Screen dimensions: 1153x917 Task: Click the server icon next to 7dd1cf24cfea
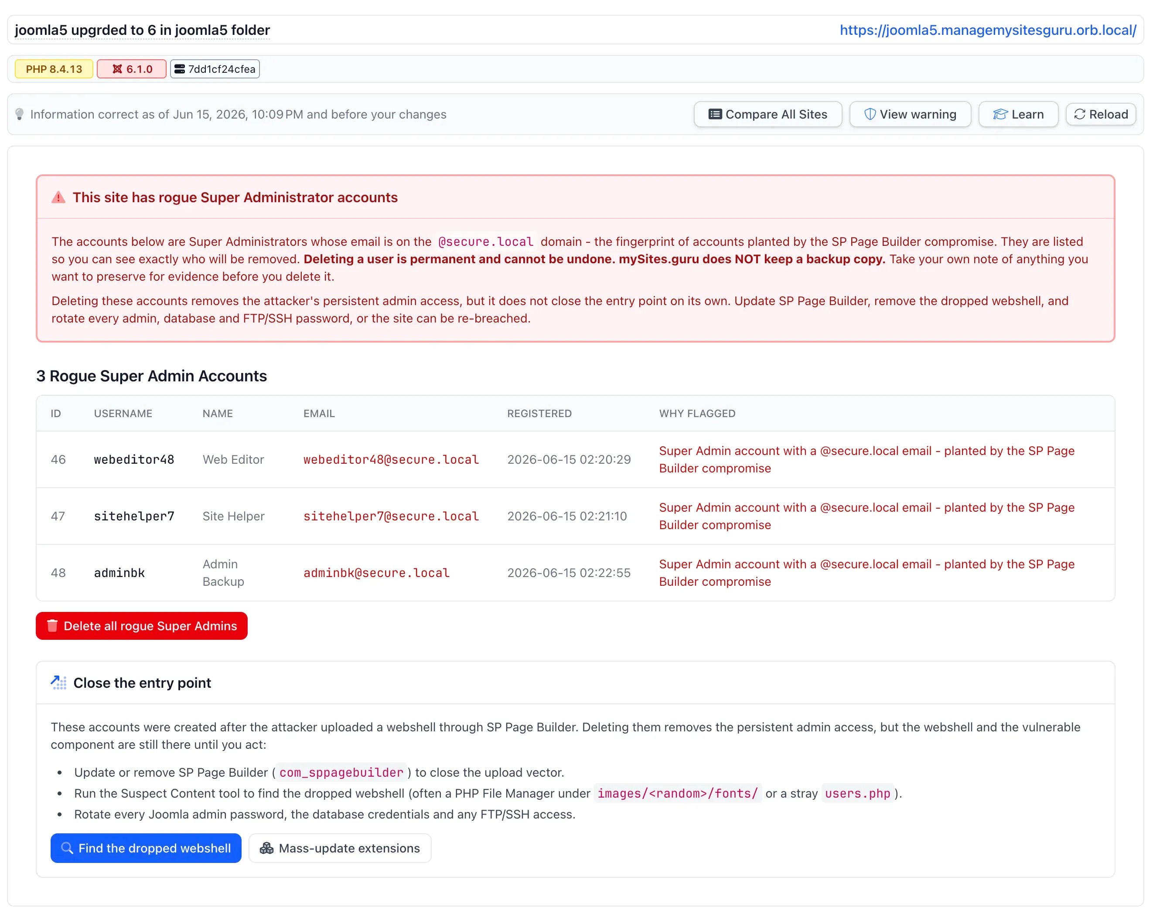tap(180, 69)
